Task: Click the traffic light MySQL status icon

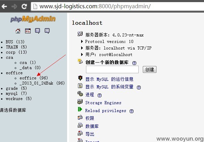Action: click(80, 78)
